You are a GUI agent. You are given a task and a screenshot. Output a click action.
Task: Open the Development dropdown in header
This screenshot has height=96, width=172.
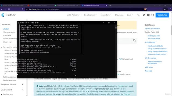pos(91,15)
